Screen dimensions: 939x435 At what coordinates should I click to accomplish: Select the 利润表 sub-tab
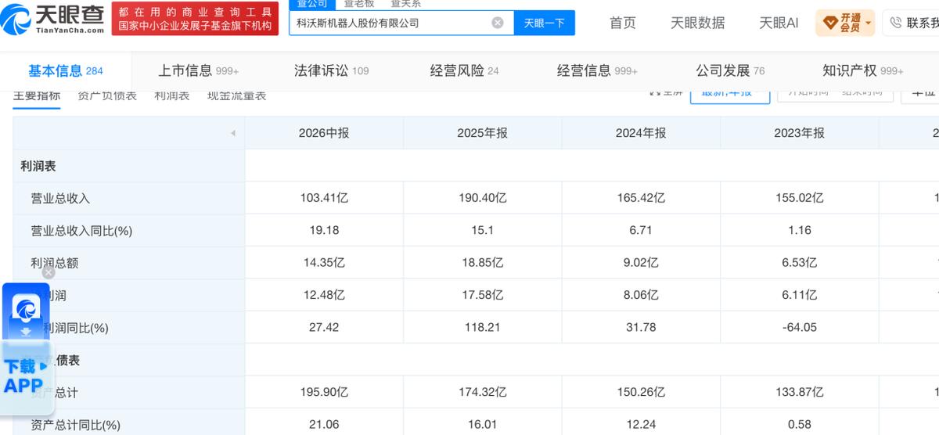click(172, 95)
